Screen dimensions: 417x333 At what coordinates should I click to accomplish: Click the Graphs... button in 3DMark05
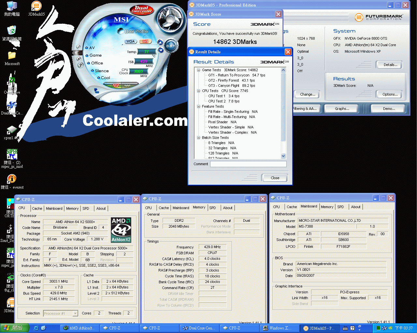click(342, 109)
